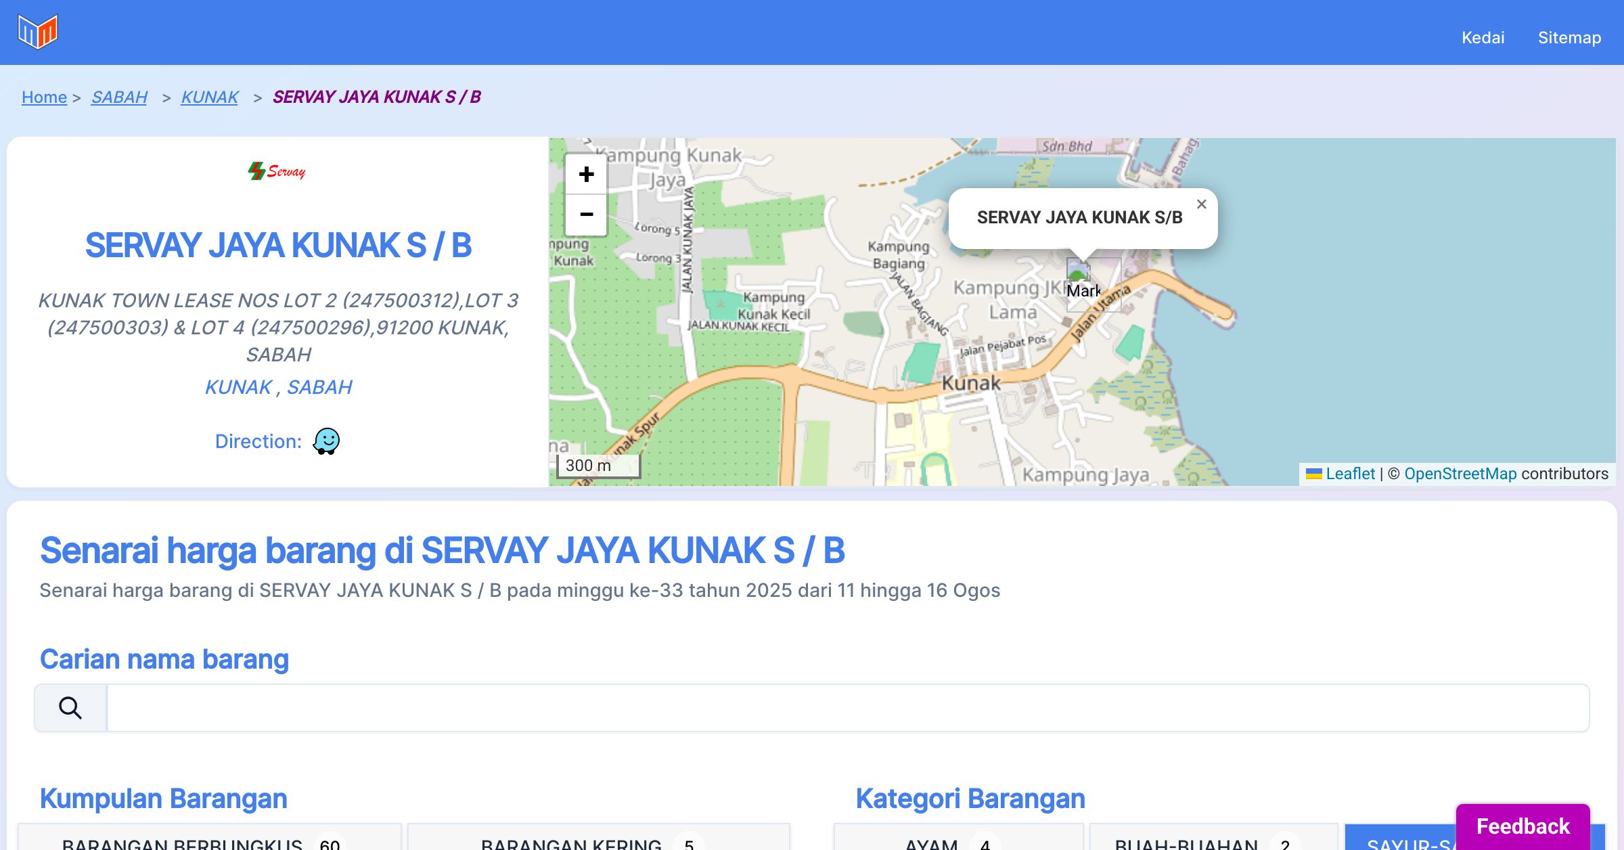Zoom in on the map
Screen dimensions: 1624x850
[x=586, y=175]
